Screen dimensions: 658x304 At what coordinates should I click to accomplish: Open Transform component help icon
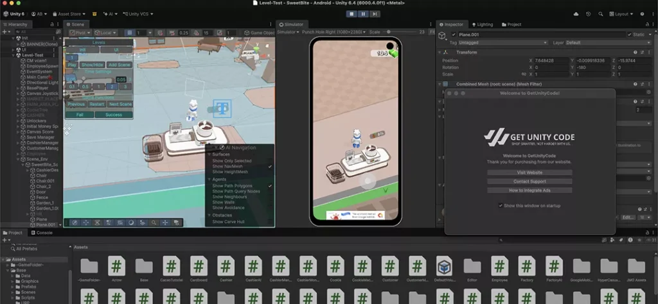point(636,53)
